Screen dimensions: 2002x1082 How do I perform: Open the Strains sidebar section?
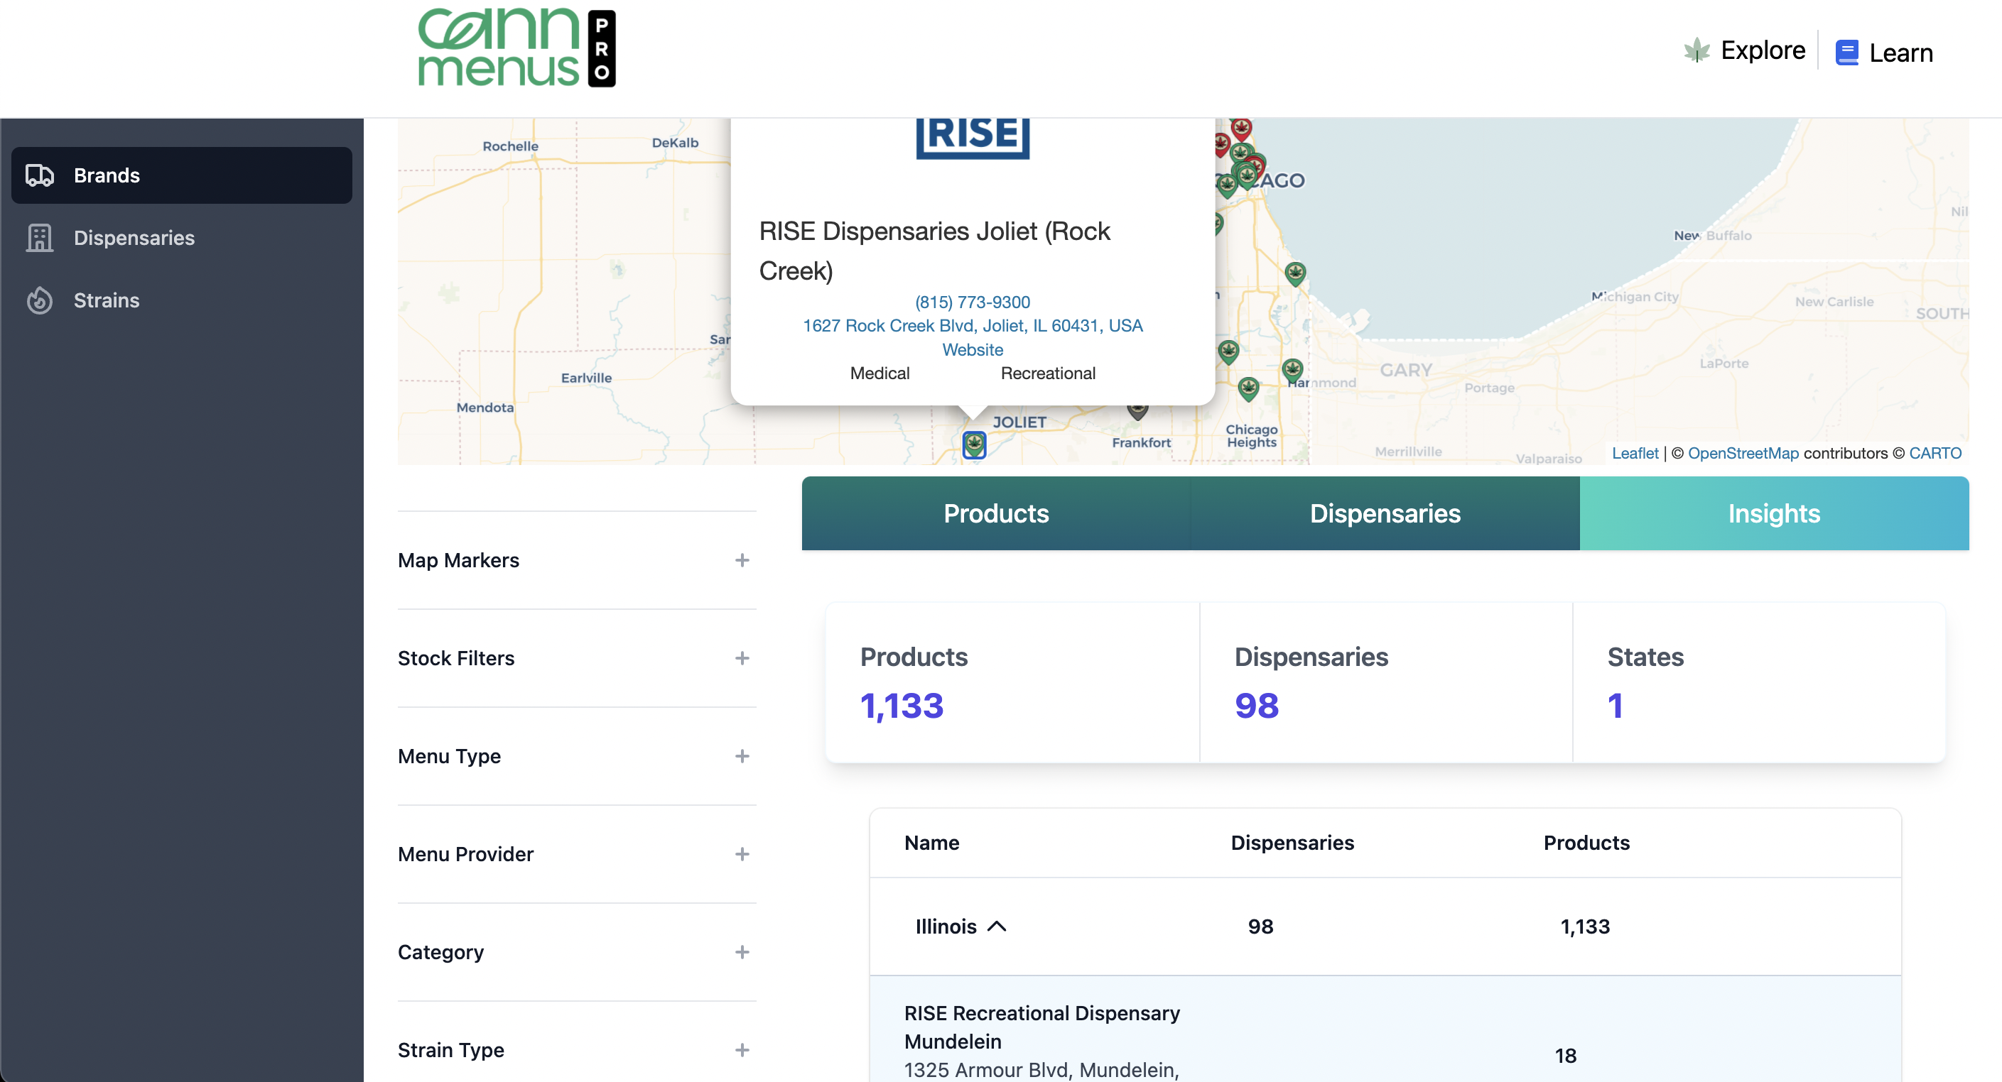coord(181,300)
